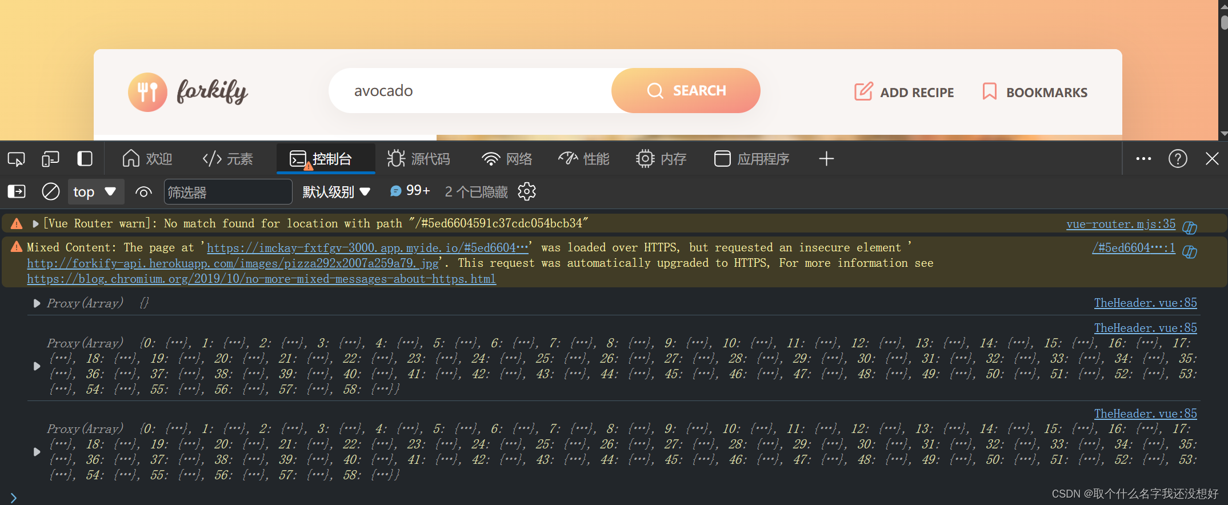The height and width of the screenshot is (505, 1228).
Task: Click the SEARCH button
Action: click(686, 90)
